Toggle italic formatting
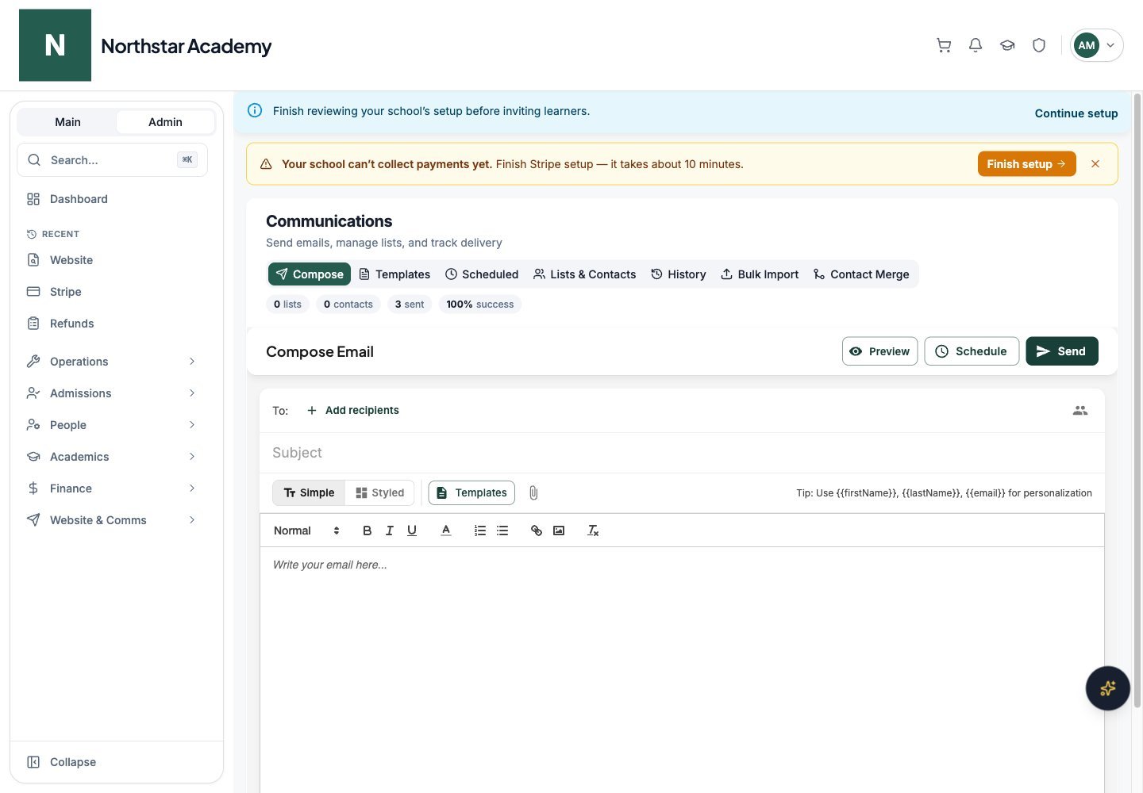 (x=389, y=531)
